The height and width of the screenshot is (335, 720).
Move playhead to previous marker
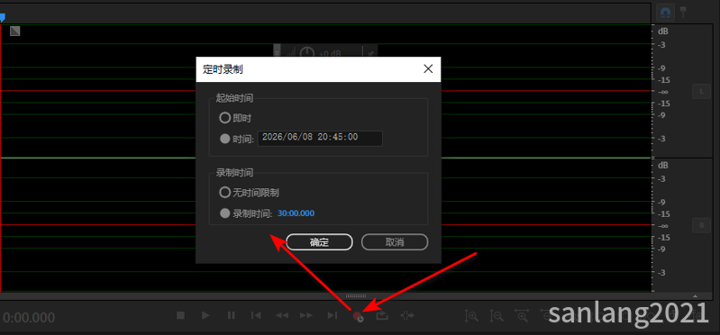point(256,315)
